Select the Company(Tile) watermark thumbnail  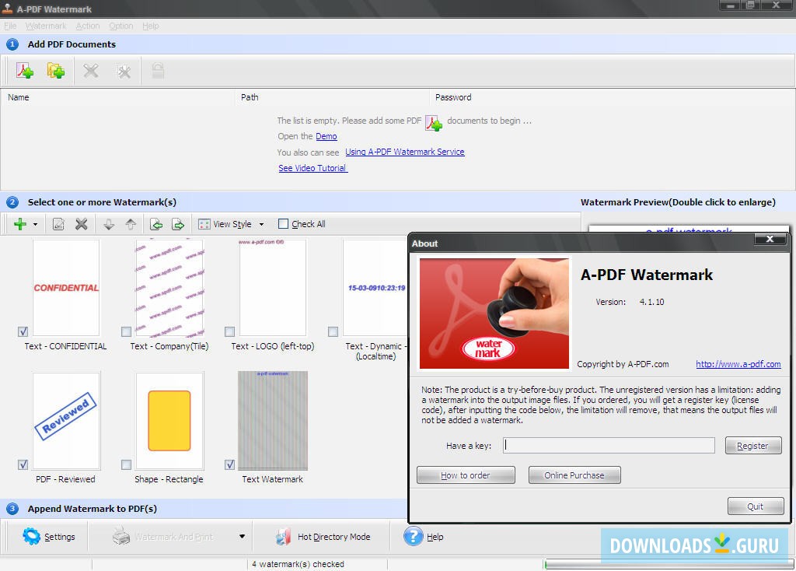coord(169,288)
